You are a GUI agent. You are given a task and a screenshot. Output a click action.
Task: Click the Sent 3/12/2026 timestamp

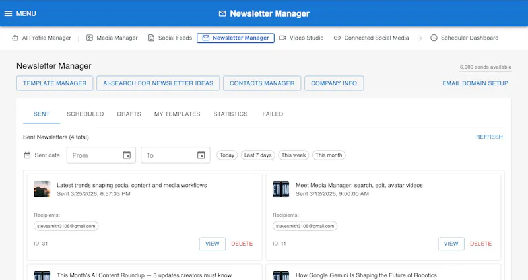tap(333, 193)
